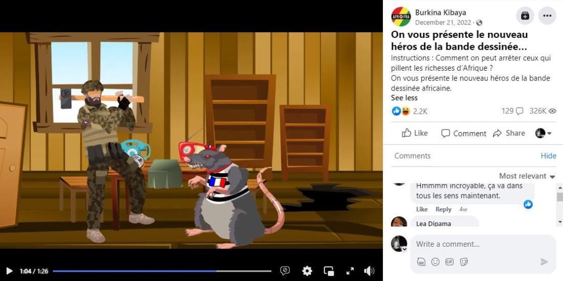Play the video

click(9, 271)
